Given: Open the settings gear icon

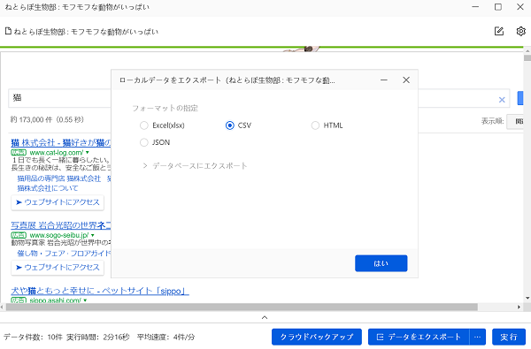Looking at the screenshot, I should [521, 31].
